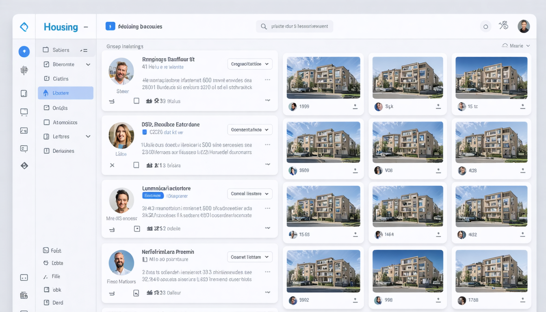Expand the 'Nerfofrimlara Proemin' card with its bottom chevron
Screen dimensions: 546x312
[x=268, y=292]
